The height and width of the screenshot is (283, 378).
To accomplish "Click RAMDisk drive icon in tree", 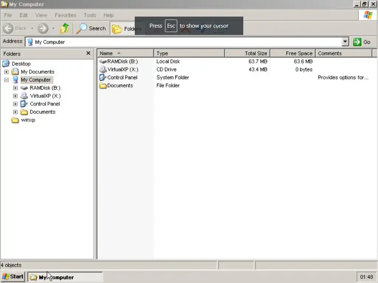I will coord(24,88).
